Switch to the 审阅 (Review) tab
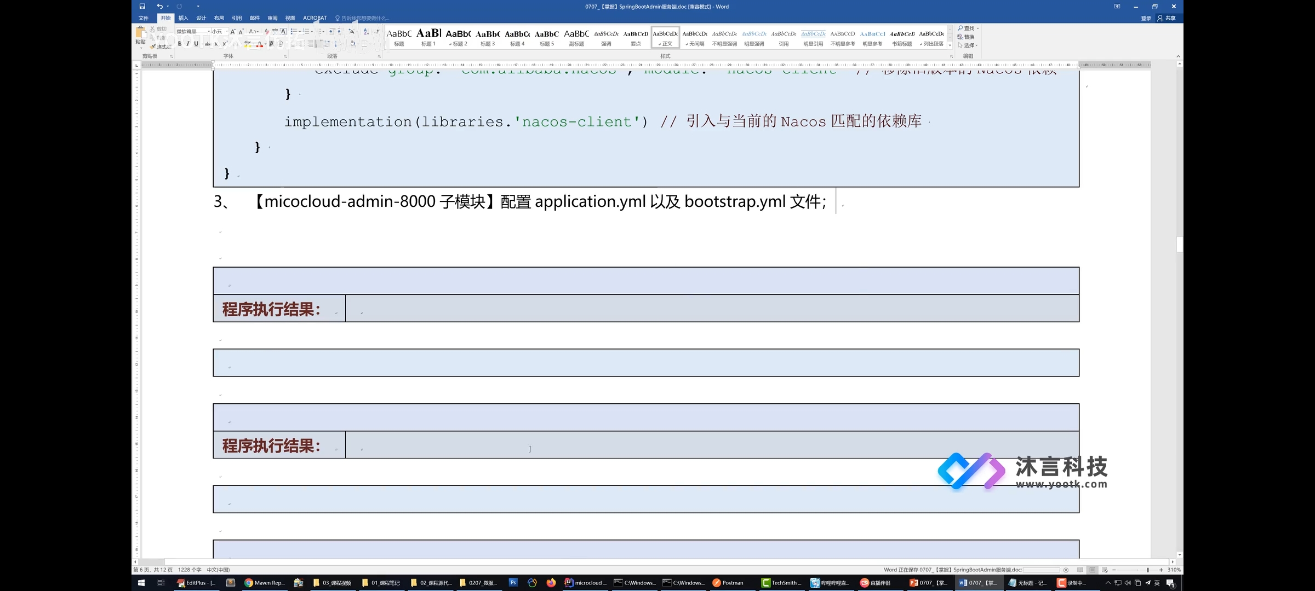This screenshot has width=1315, height=591. click(x=272, y=18)
